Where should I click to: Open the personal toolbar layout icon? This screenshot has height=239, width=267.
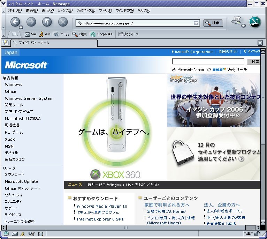pyautogui.click(x=15, y=34)
